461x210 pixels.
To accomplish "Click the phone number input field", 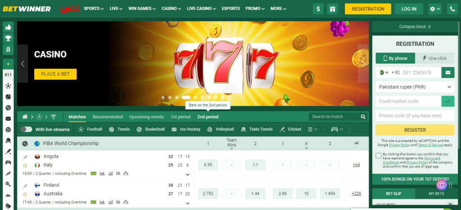I will click(421, 72).
